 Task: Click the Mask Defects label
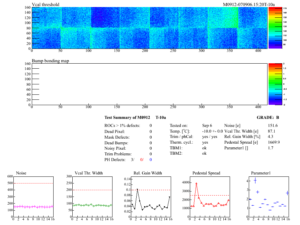[117, 137]
